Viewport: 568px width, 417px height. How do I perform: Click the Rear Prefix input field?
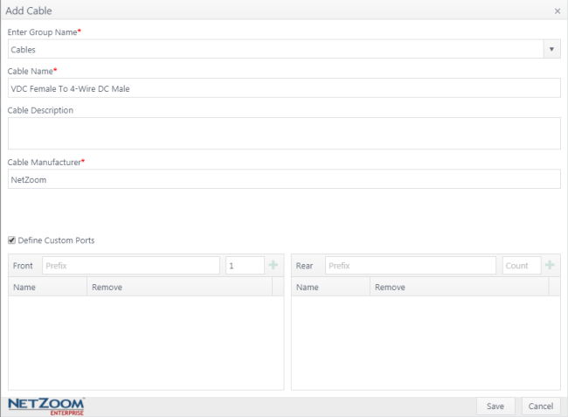411,266
